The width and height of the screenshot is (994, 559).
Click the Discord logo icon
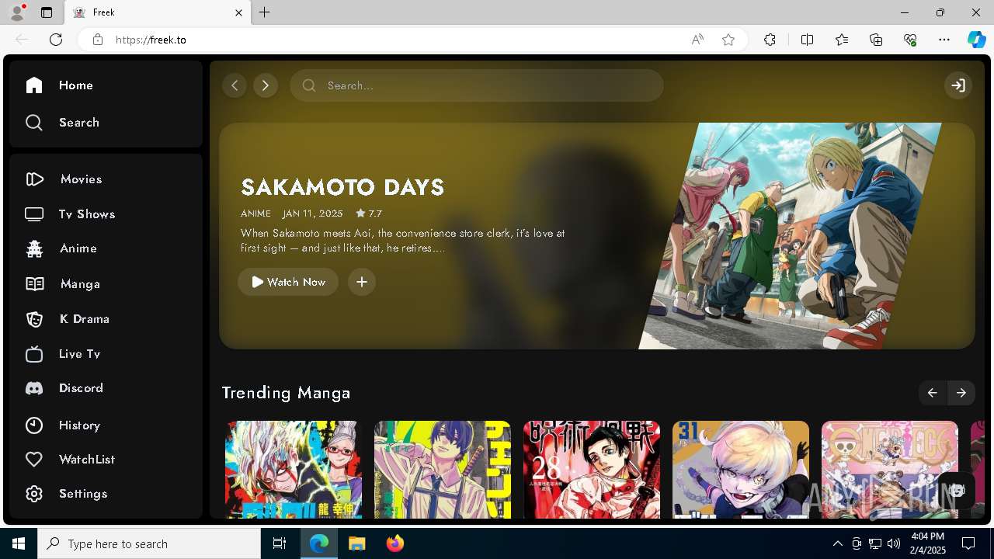[34, 388]
